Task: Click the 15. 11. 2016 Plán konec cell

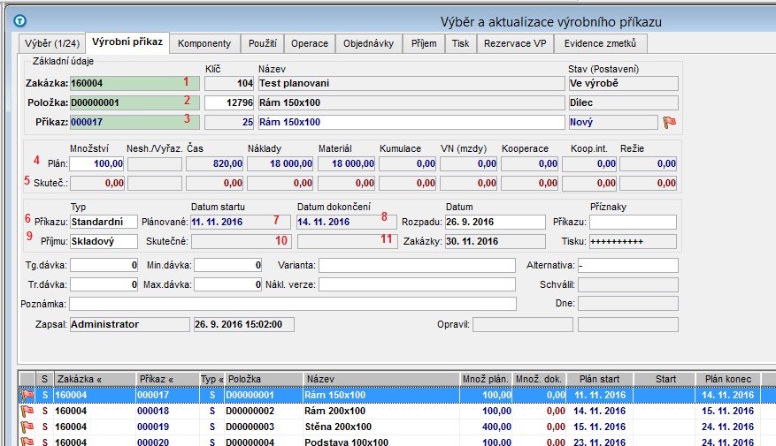Action: point(727,411)
